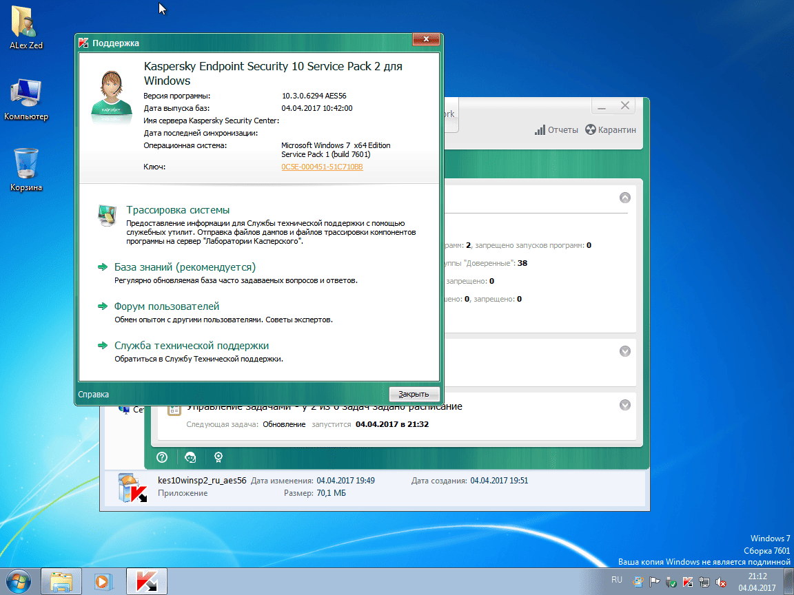This screenshot has width=794, height=595.
Task: Close the 'Поддержка' dialog with the X
Action: point(426,39)
